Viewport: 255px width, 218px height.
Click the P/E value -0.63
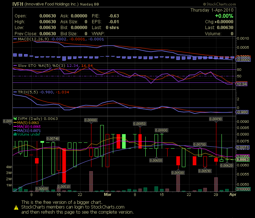point(114,16)
